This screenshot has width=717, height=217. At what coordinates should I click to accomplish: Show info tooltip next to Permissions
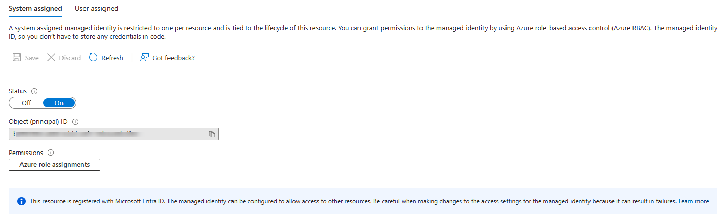click(51, 153)
